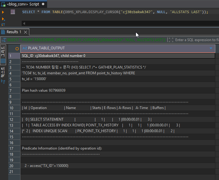Select the TABLE ACCESS BY INDEX ROWID row

click(x=118, y=125)
